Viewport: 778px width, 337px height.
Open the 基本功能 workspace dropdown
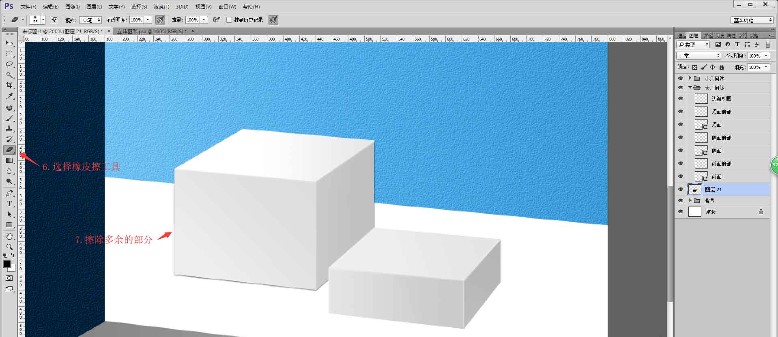pyautogui.click(x=752, y=20)
